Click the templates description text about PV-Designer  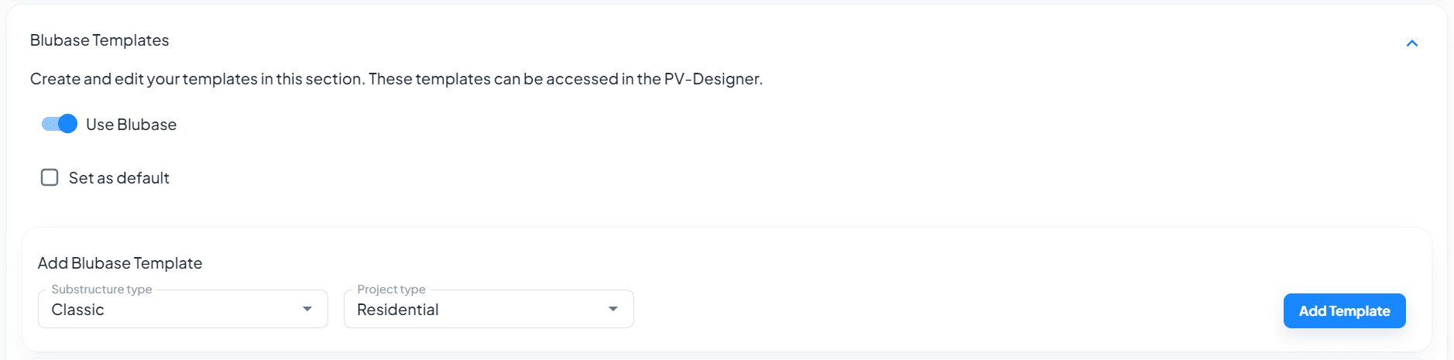coord(396,79)
